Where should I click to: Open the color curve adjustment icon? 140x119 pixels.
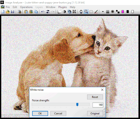(59, 11)
